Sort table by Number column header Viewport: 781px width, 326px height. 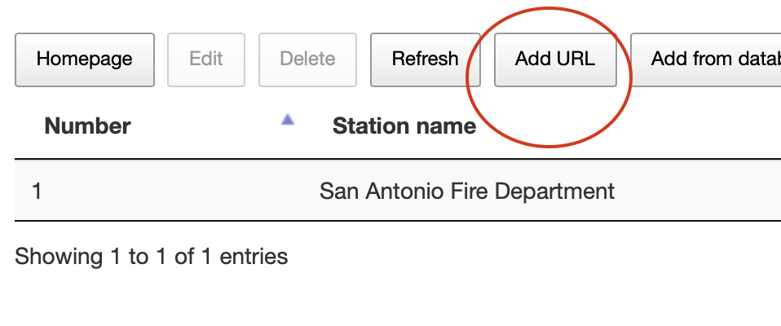point(88,126)
